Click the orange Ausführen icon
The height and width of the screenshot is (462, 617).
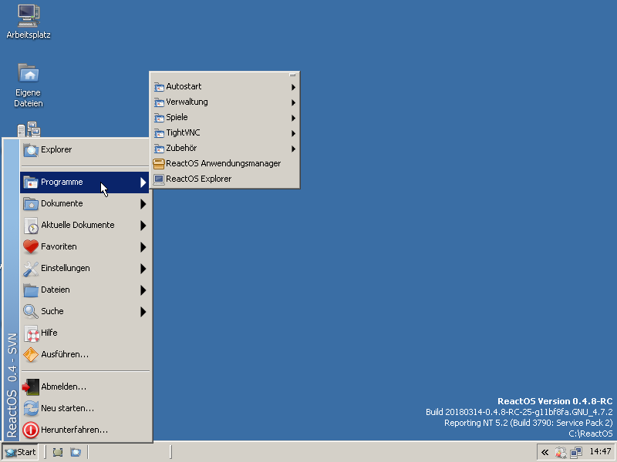click(x=31, y=355)
